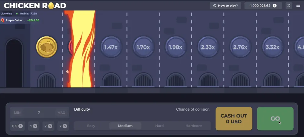The width and height of the screenshot is (304, 137).
Task: Select Hard difficulty
Action: (159, 126)
